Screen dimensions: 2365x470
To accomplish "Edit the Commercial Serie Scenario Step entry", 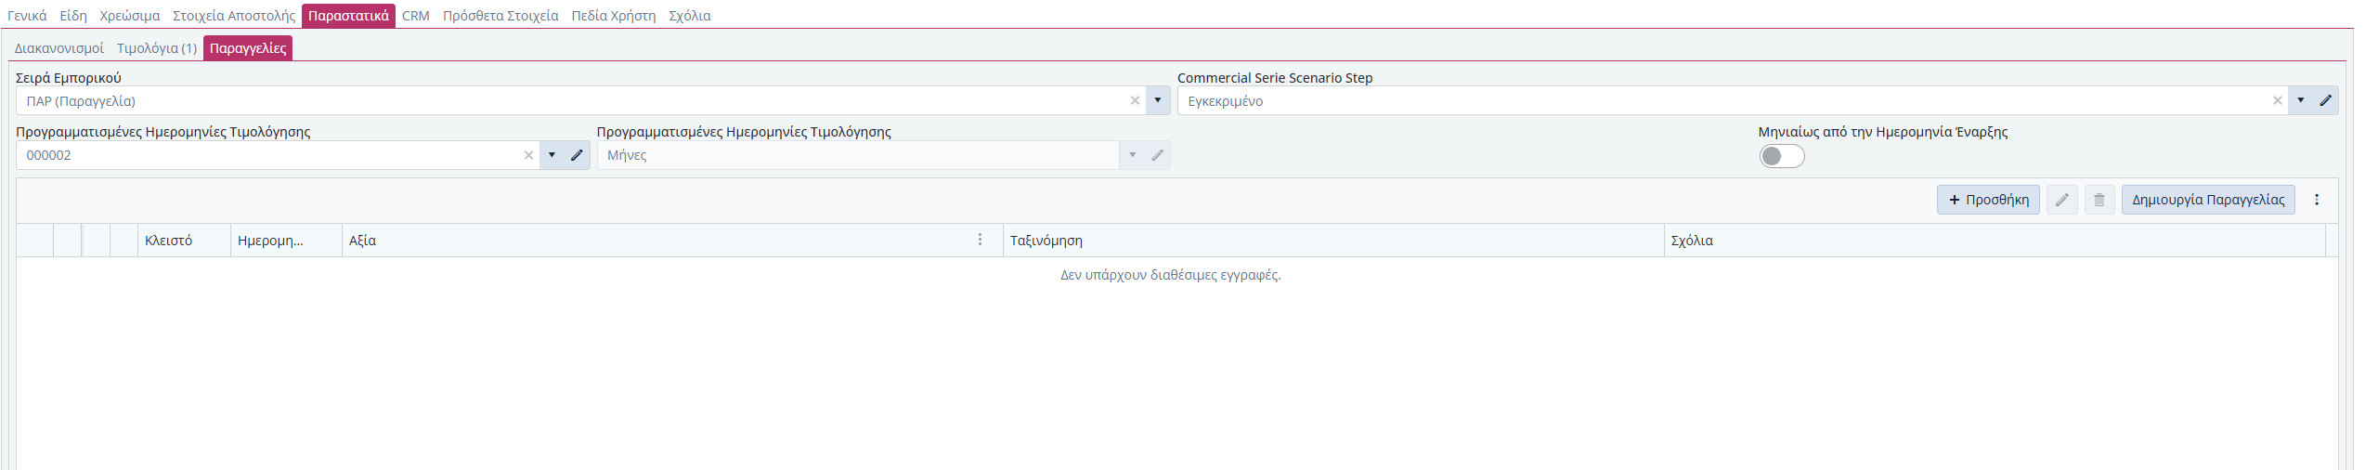I will coord(2326,101).
